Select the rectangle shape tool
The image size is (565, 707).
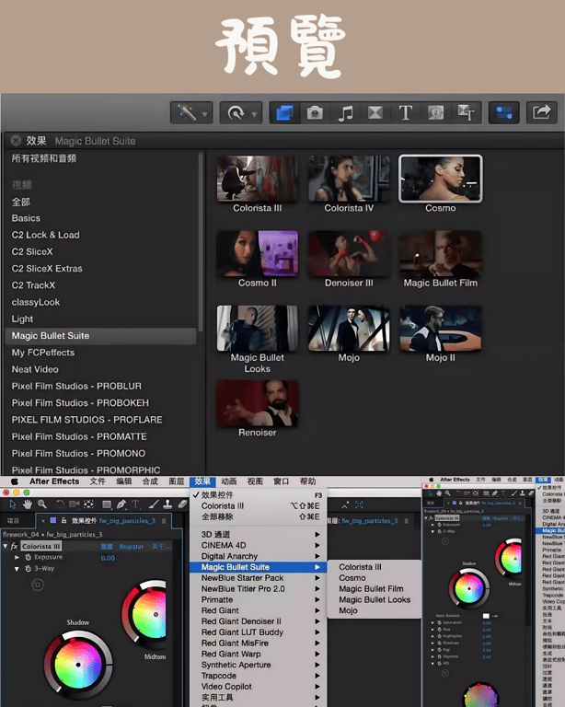[x=107, y=504]
